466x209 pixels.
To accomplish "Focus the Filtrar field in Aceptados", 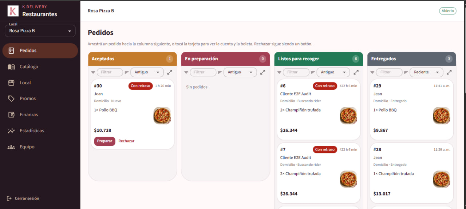I will point(110,72).
